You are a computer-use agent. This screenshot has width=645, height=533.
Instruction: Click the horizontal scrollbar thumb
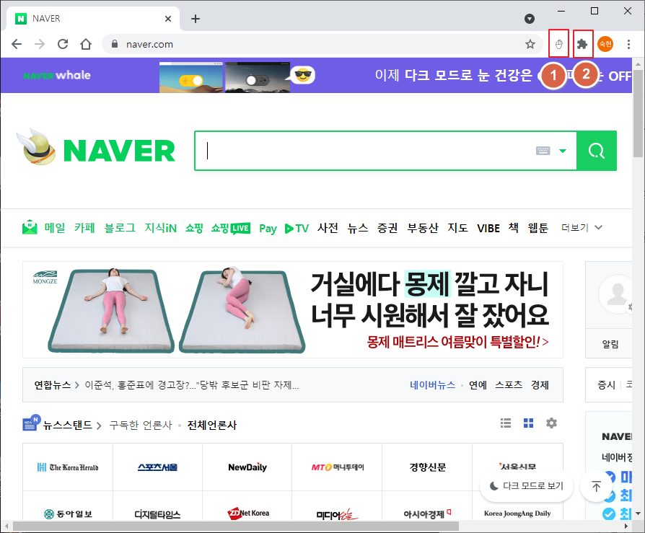(236, 526)
